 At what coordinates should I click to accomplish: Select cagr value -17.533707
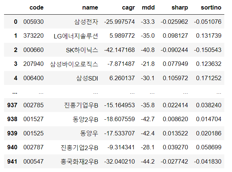tap(119, 133)
